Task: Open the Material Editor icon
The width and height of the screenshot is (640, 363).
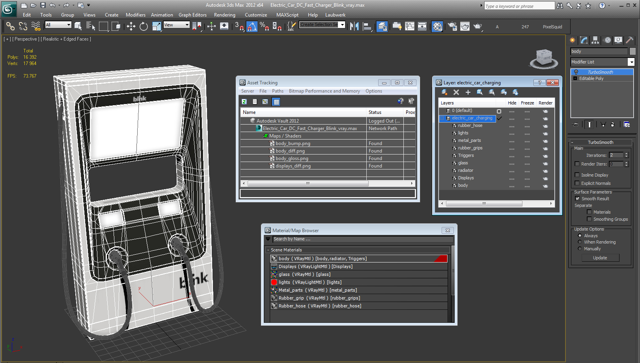Action: pyautogui.click(x=437, y=26)
